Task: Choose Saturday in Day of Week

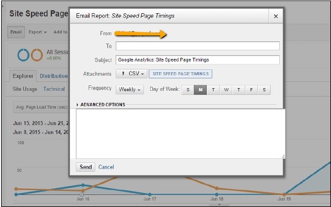Action: coord(264,90)
